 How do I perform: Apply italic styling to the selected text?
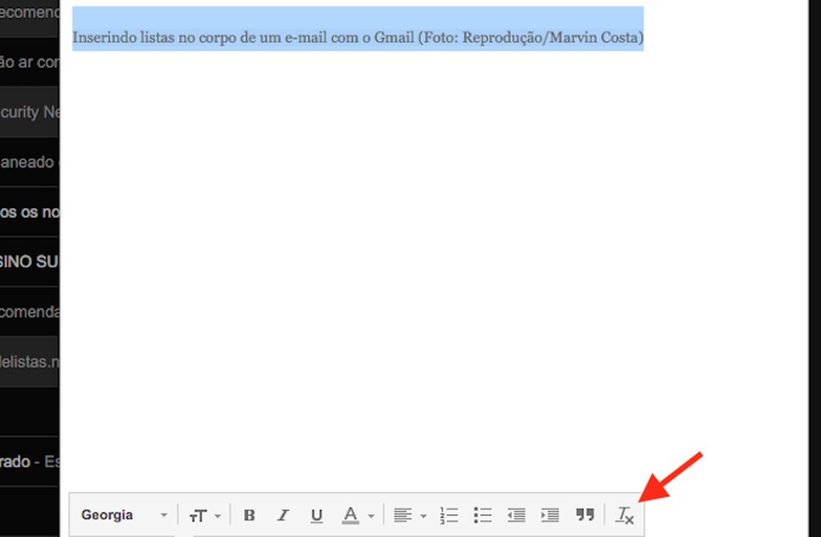pyautogui.click(x=283, y=515)
